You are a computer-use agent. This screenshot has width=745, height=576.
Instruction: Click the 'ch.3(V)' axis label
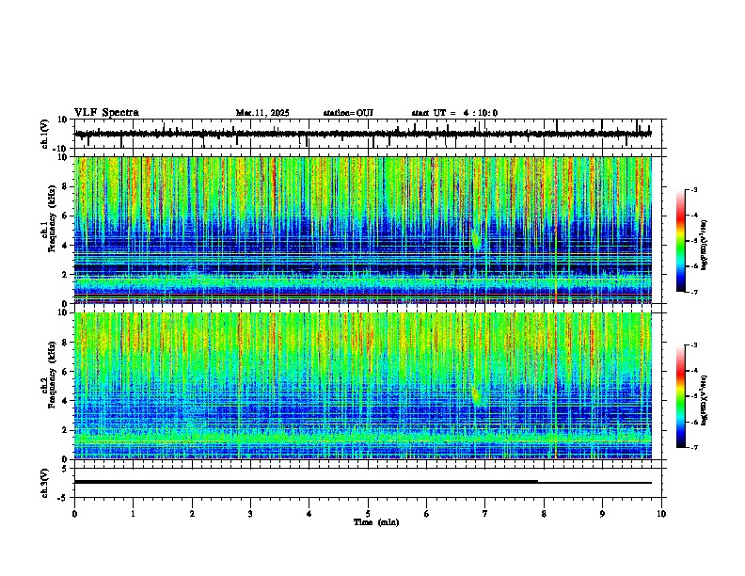pyautogui.click(x=45, y=483)
